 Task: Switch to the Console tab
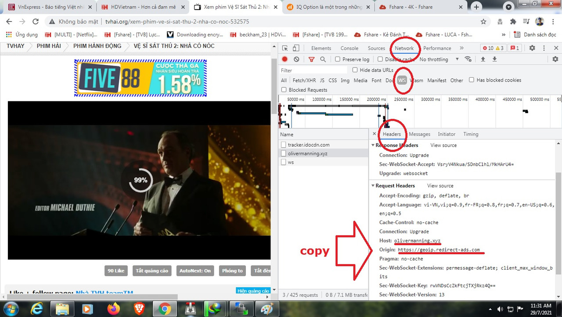[x=349, y=48]
